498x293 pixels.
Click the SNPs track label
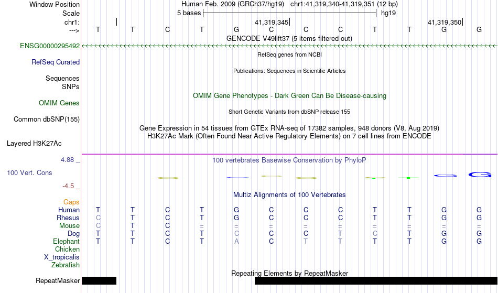point(71,86)
